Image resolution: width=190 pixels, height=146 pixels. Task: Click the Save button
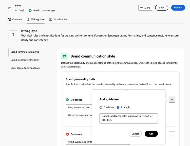click(162, 8)
